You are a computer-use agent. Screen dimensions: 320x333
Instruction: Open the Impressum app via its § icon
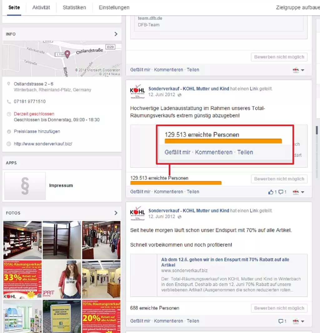tap(25, 186)
